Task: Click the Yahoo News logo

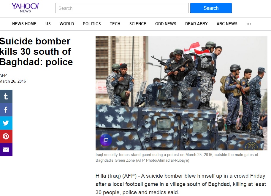Action: (25, 8)
